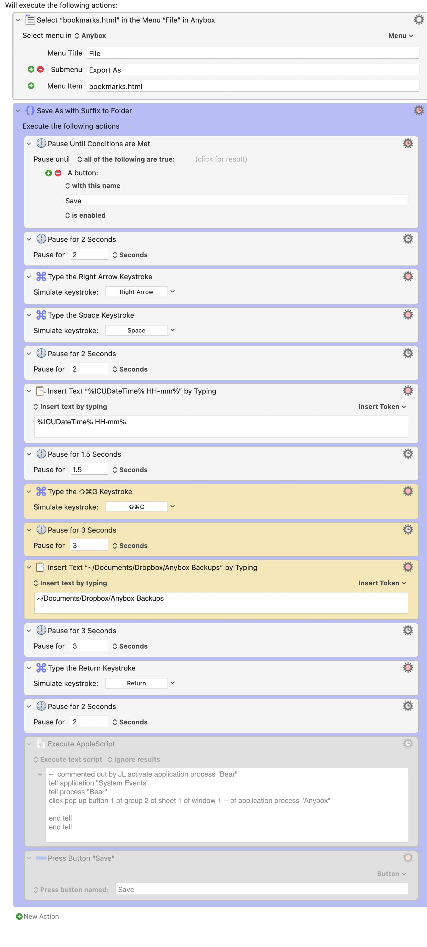Open gear menu for Select Menu action

(418, 20)
